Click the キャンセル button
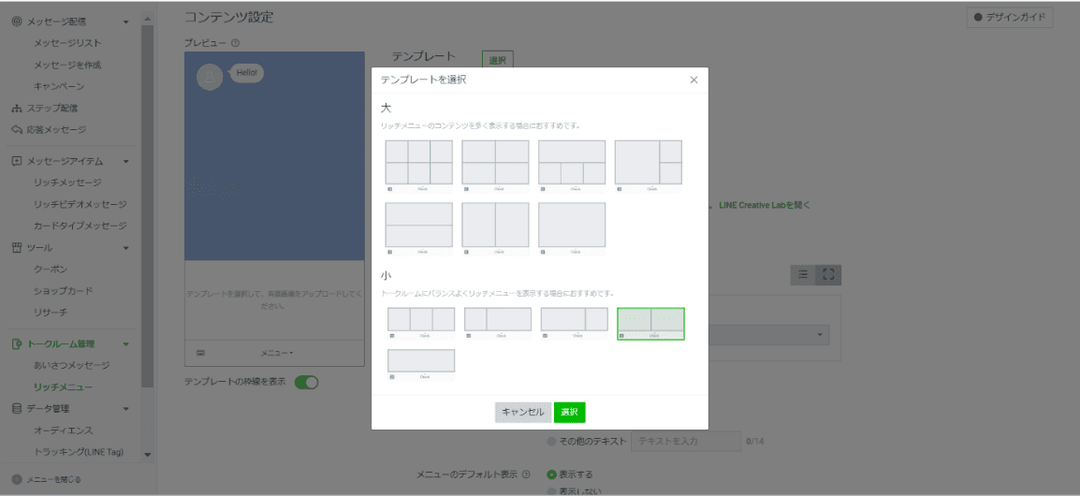Viewport: 1080px width, 496px height. point(523,413)
